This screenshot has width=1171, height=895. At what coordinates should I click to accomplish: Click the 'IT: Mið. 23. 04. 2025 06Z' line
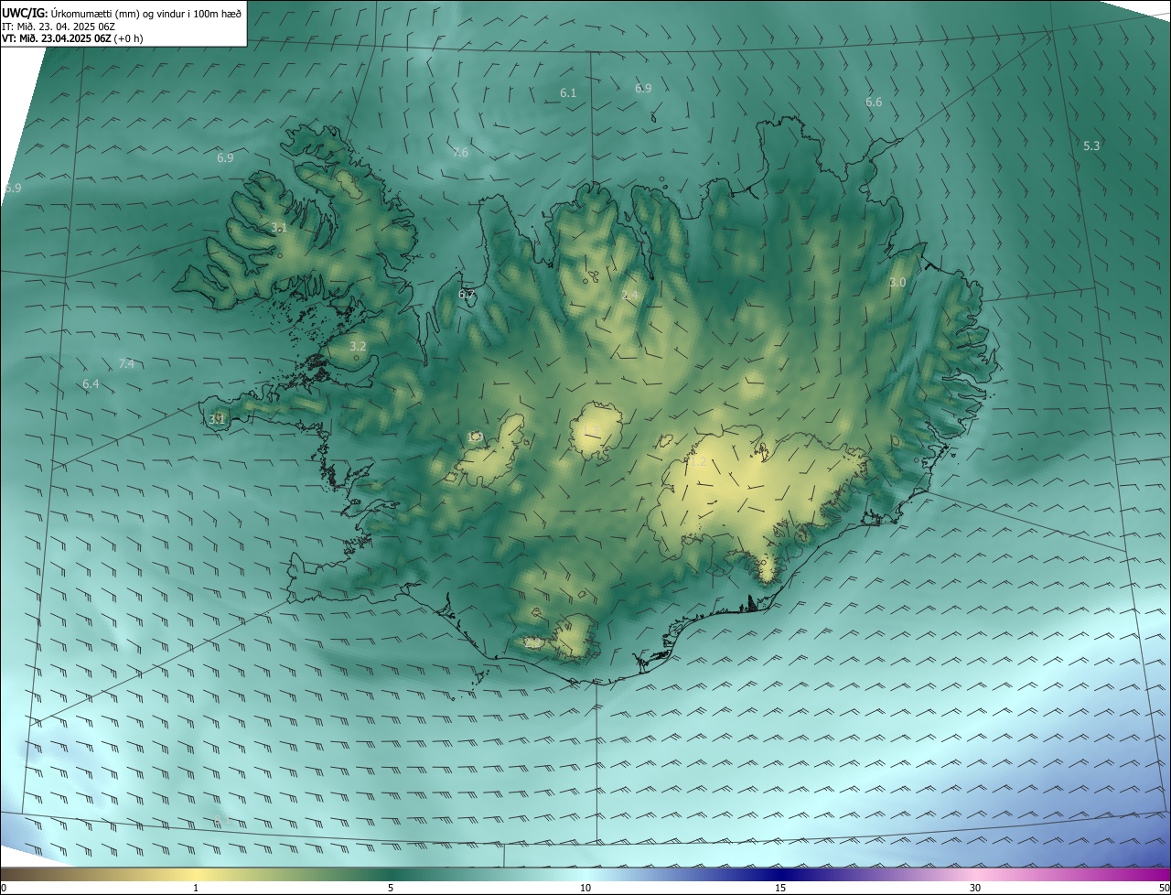pos(58,27)
